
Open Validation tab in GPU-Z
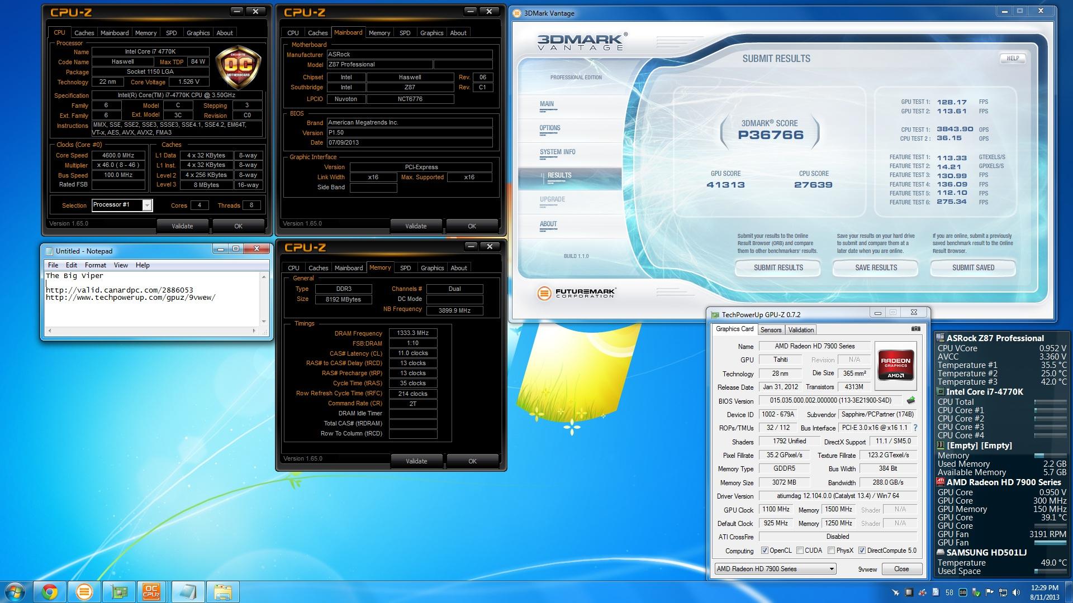tap(801, 330)
